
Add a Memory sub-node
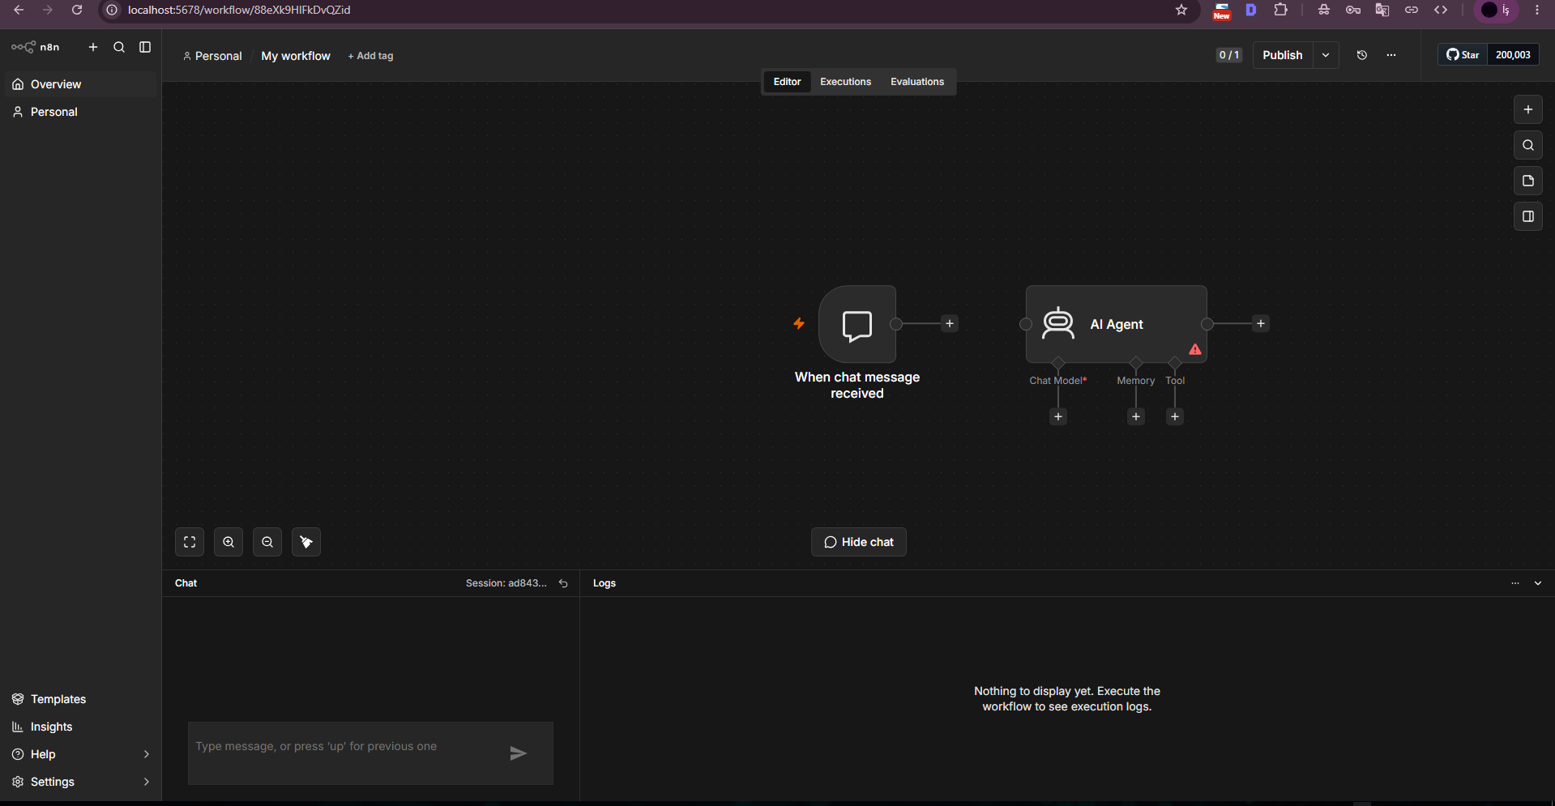[1136, 416]
